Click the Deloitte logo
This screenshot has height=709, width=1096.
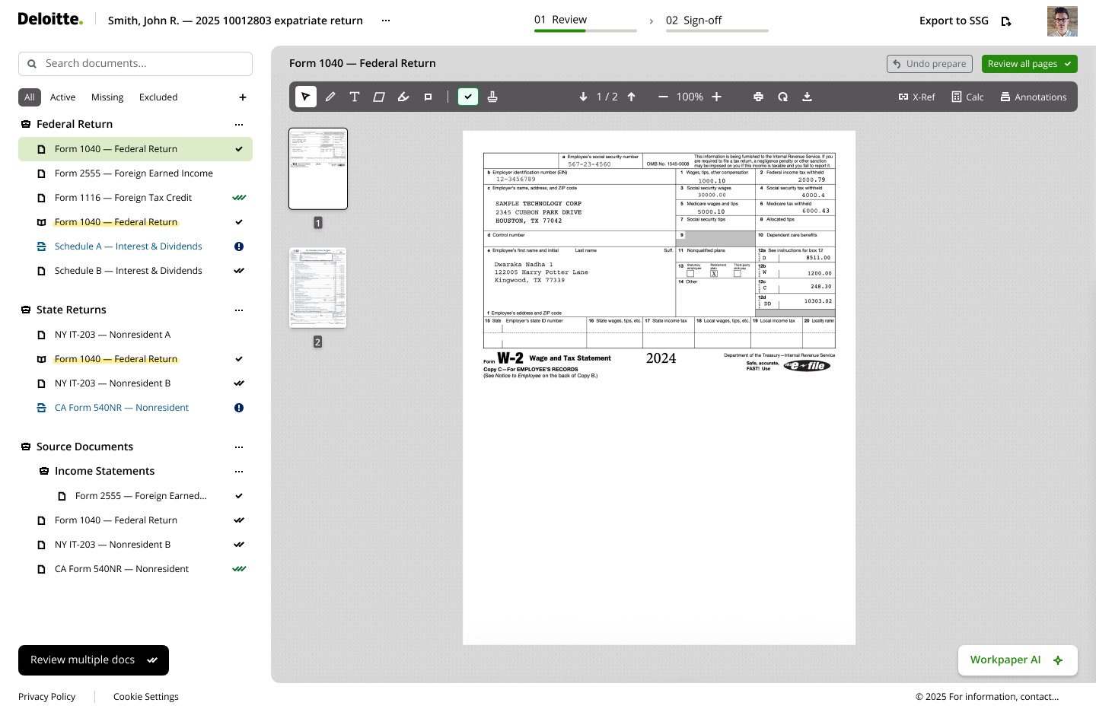pyautogui.click(x=50, y=19)
